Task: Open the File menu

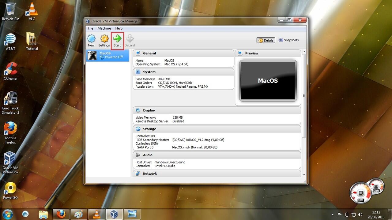Action: pos(90,28)
